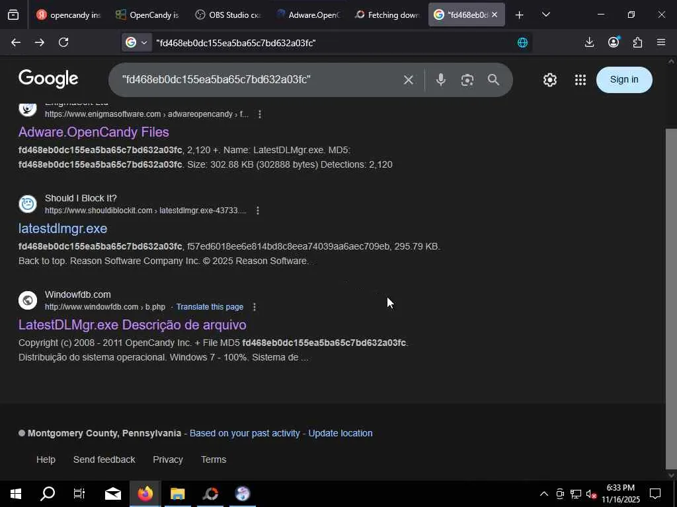Viewport: 677px width, 507px height.
Task: Open the extensions puzzle-piece menu
Action: 637,42
